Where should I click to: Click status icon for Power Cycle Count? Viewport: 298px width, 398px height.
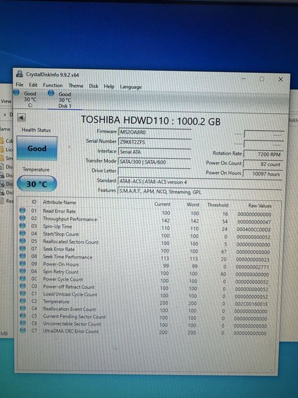coord(23,279)
